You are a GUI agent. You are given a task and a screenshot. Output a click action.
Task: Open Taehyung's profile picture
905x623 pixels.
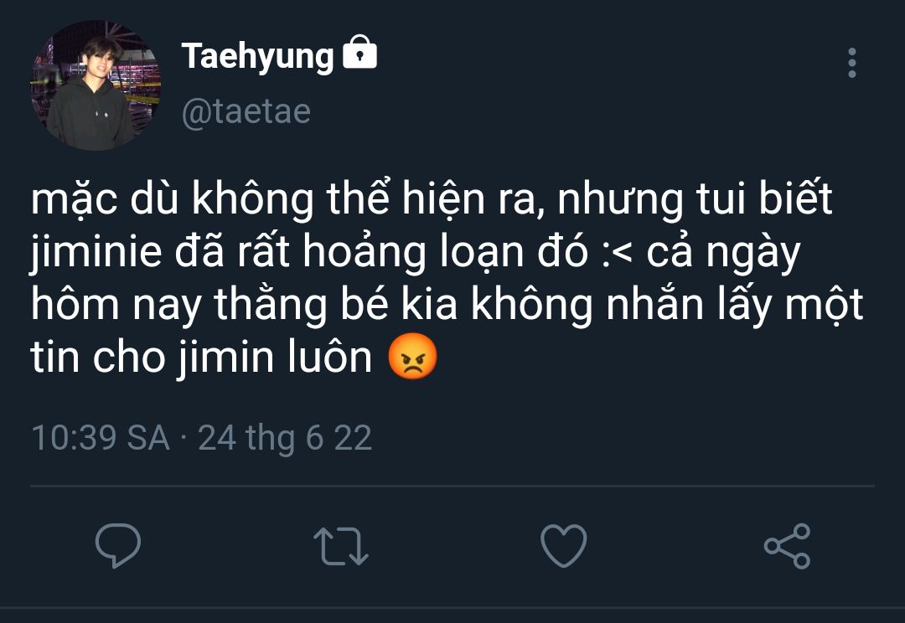coord(95,85)
